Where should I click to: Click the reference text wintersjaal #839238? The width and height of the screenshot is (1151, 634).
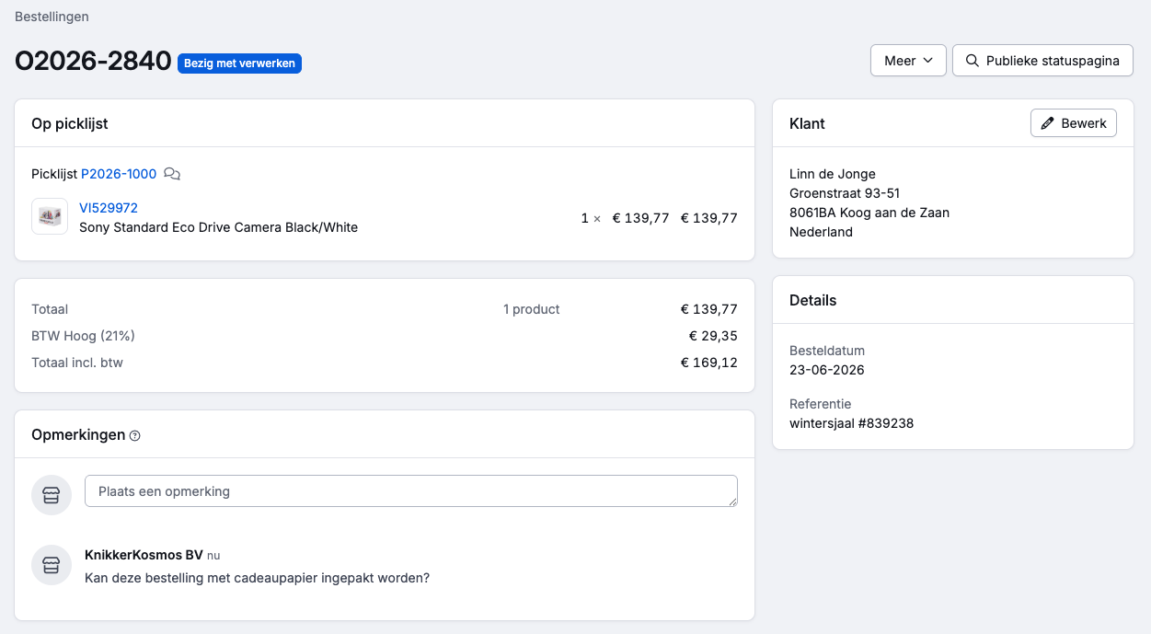(851, 423)
